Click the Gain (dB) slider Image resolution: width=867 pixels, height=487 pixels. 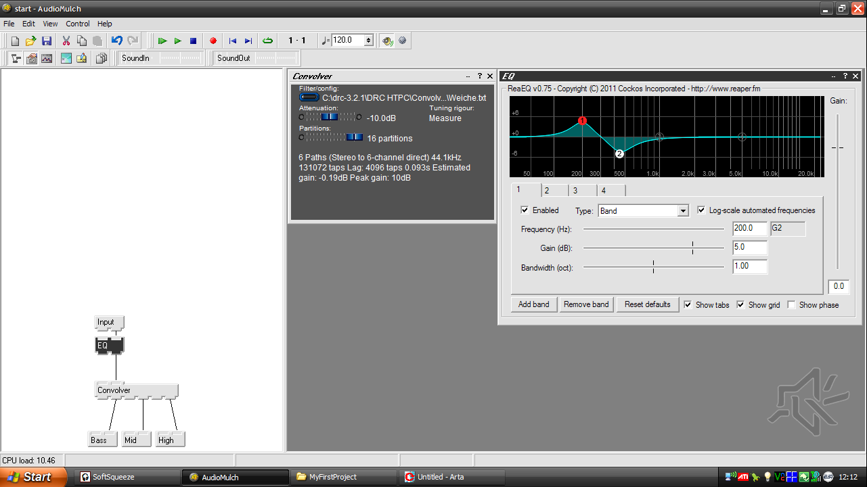click(x=653, y=248)
